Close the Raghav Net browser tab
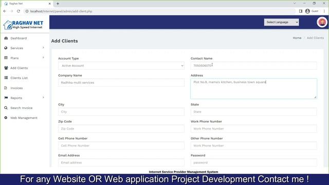329x185 pixels. [x=49, y=4]
